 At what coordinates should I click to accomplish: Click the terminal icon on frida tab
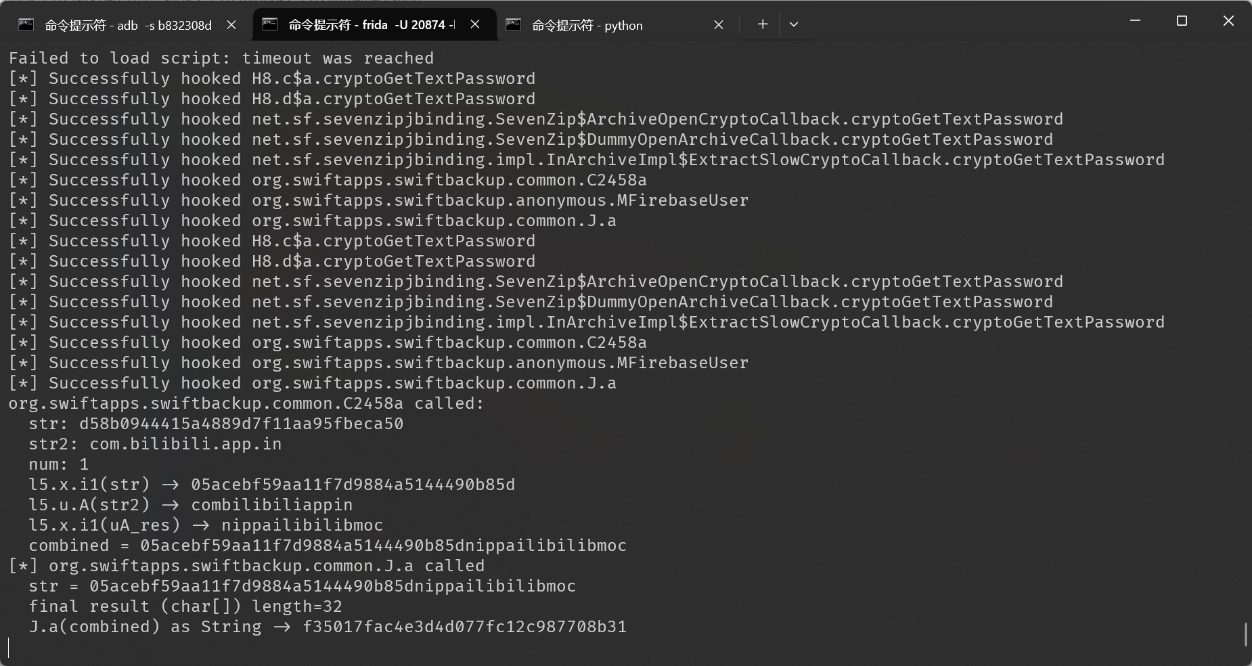pyautogui.click(x=270, y=25)
